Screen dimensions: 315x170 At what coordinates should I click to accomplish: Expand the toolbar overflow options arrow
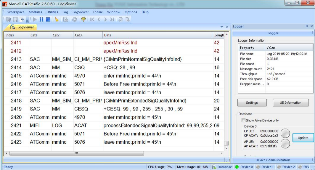pyautogui.click(x=27, y=21)
